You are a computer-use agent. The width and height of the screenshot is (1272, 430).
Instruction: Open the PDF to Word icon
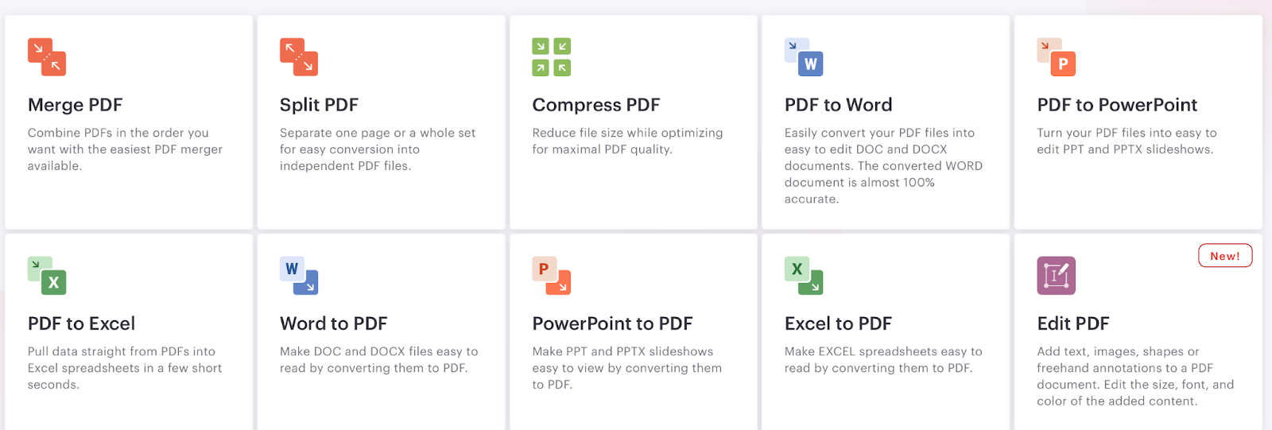point(804,57)
